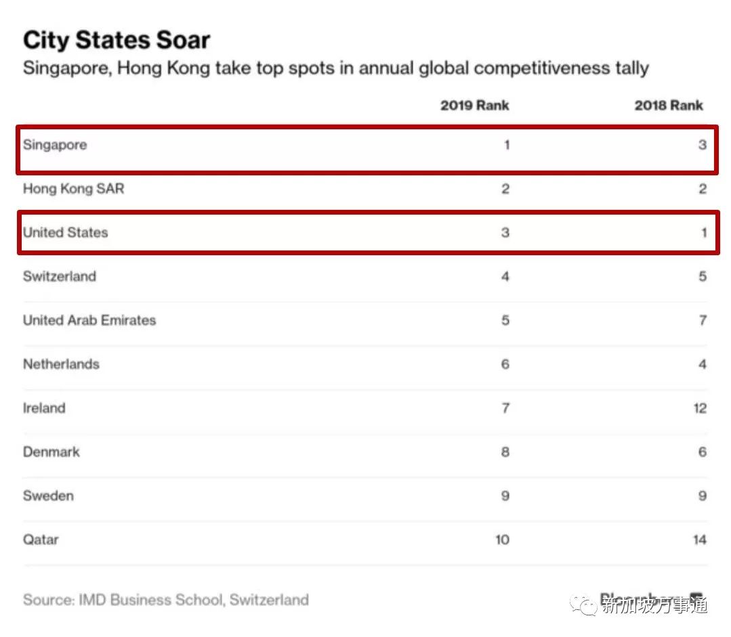Select the Singapore row label
The image size is (731, 637).
[x=55, y=145]
